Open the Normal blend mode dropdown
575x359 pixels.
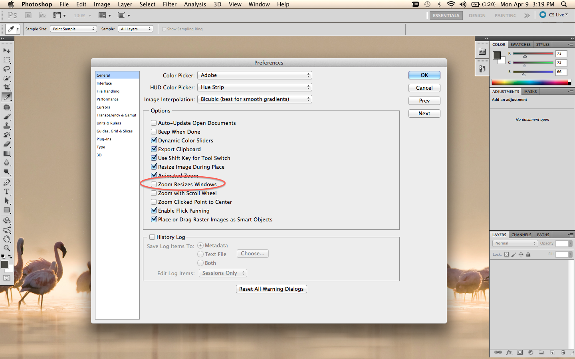tap(515, 243)
